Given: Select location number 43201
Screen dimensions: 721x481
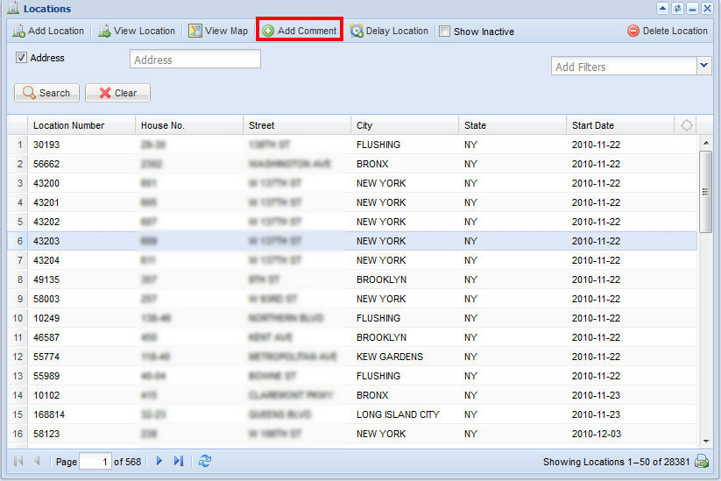Looking at the screenshot, I should coord(46,202).
